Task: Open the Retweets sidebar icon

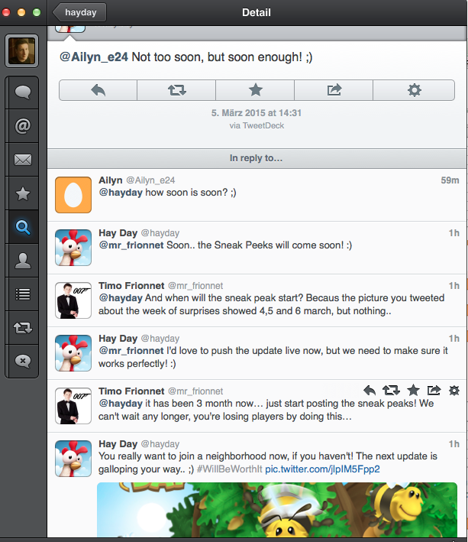Action: pos(23,327)
